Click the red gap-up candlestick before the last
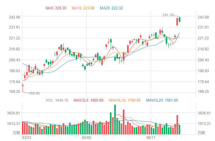The width and height of the screenshot is (215, 141). click(177, 22)
